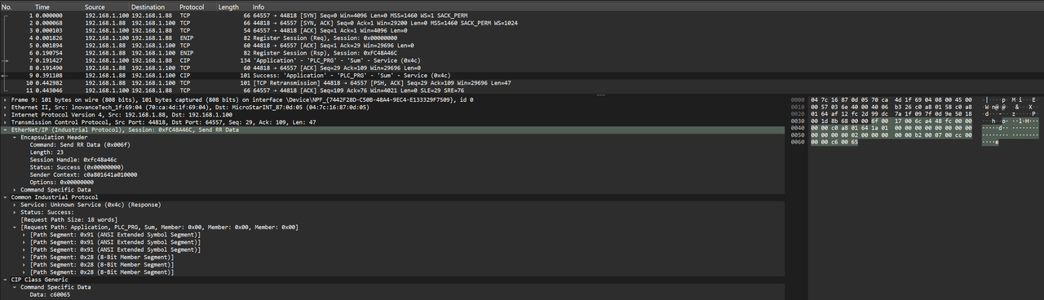Sort by the Protocol column header
Image resolution: width=1044 pixels, height=300 pixels.
pos(197,7)
